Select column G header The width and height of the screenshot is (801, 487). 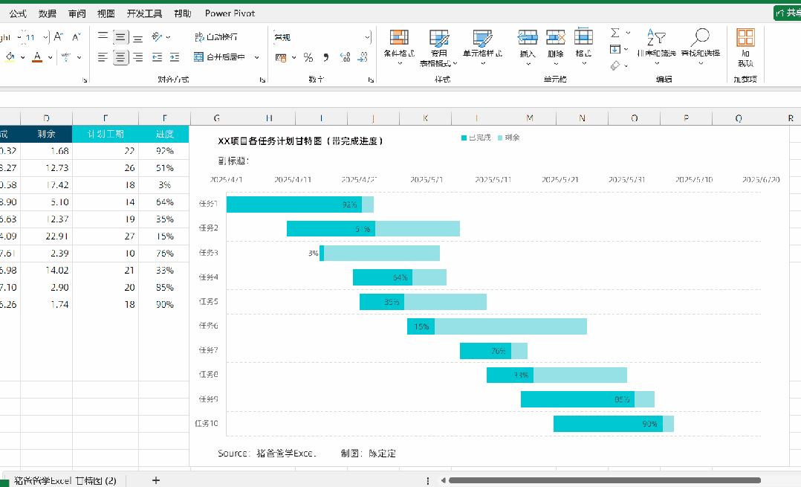pos(217,118)
